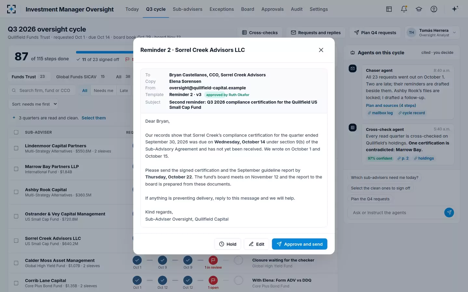
Task: Switch to the Exceptions tab
Action: coord(222,9)
